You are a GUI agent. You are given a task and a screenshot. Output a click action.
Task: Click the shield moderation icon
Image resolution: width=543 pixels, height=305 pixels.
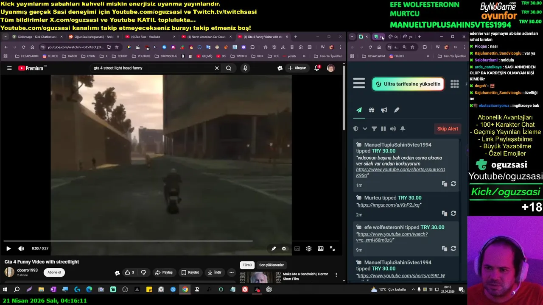(x=356, y=129)
